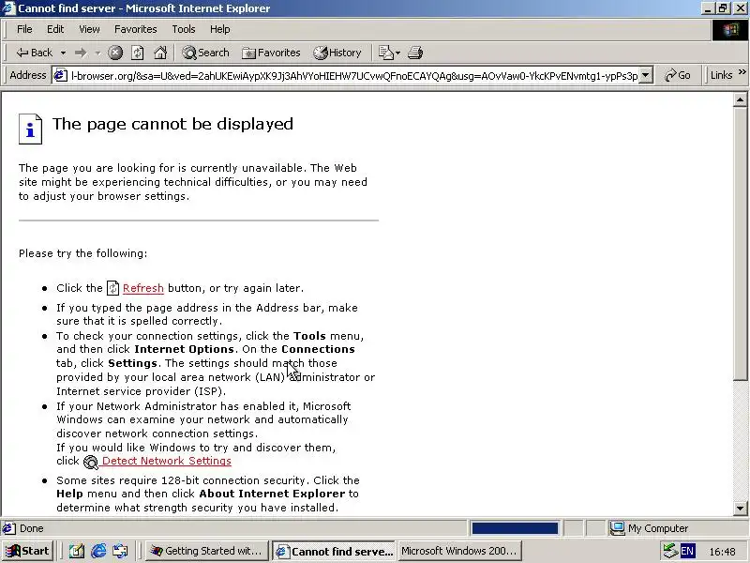Expand the Links toolbar chevron
Screen dimensions: 750x563
coord(742,72)
